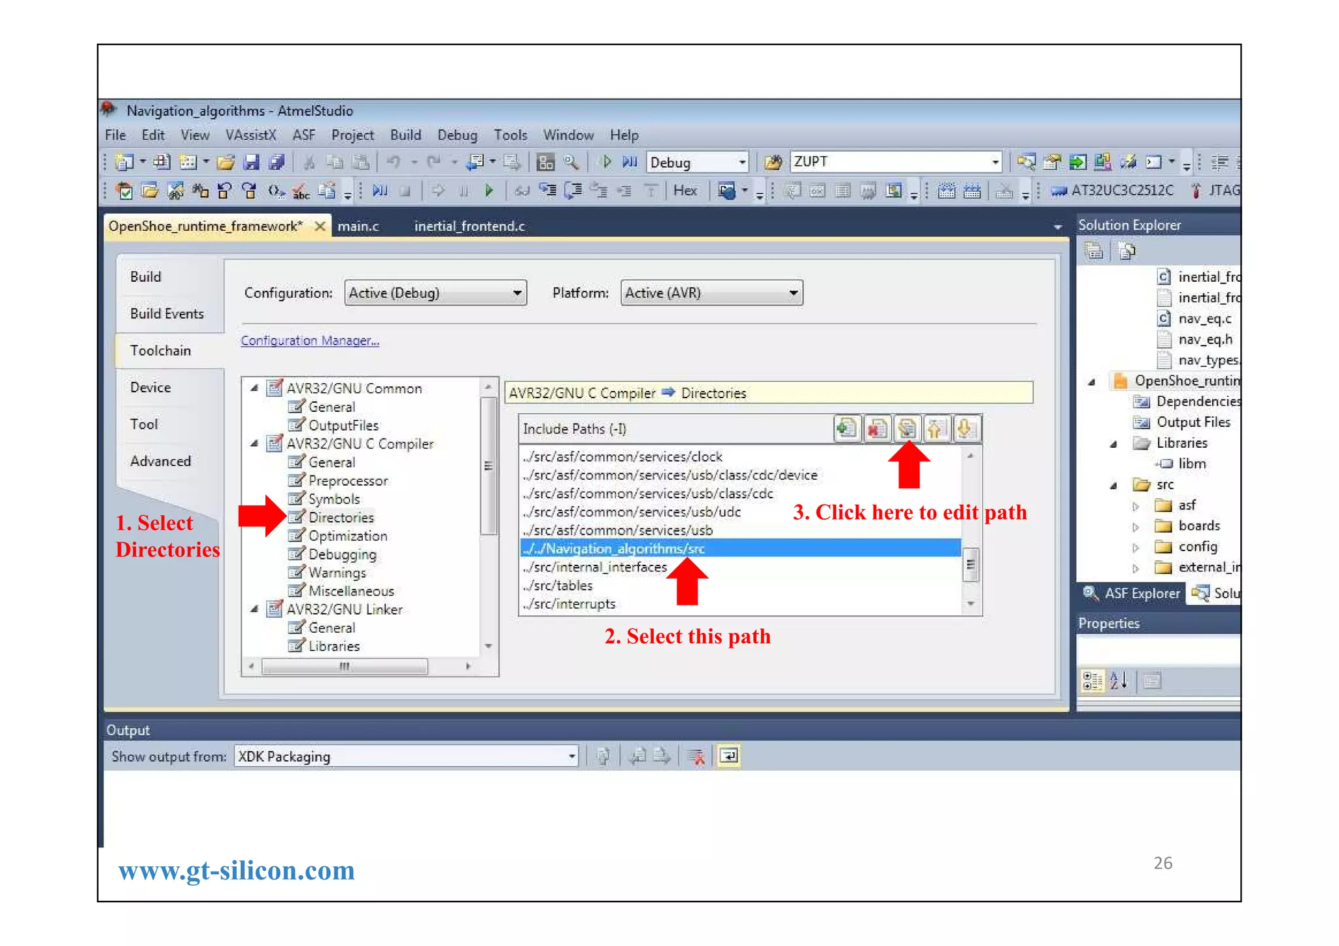Open the Project menu

352,135
